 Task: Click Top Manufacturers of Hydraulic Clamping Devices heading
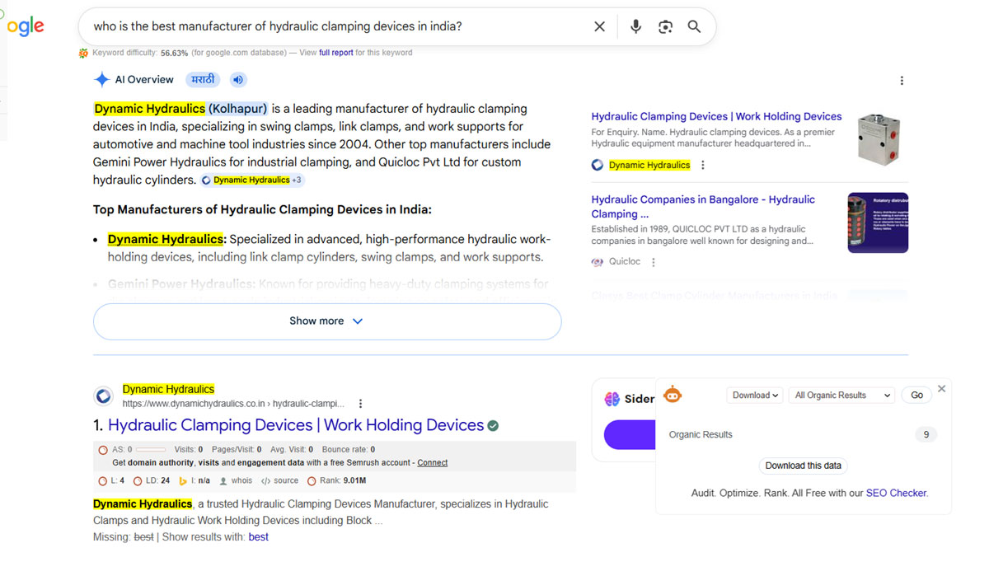[262, 210]
